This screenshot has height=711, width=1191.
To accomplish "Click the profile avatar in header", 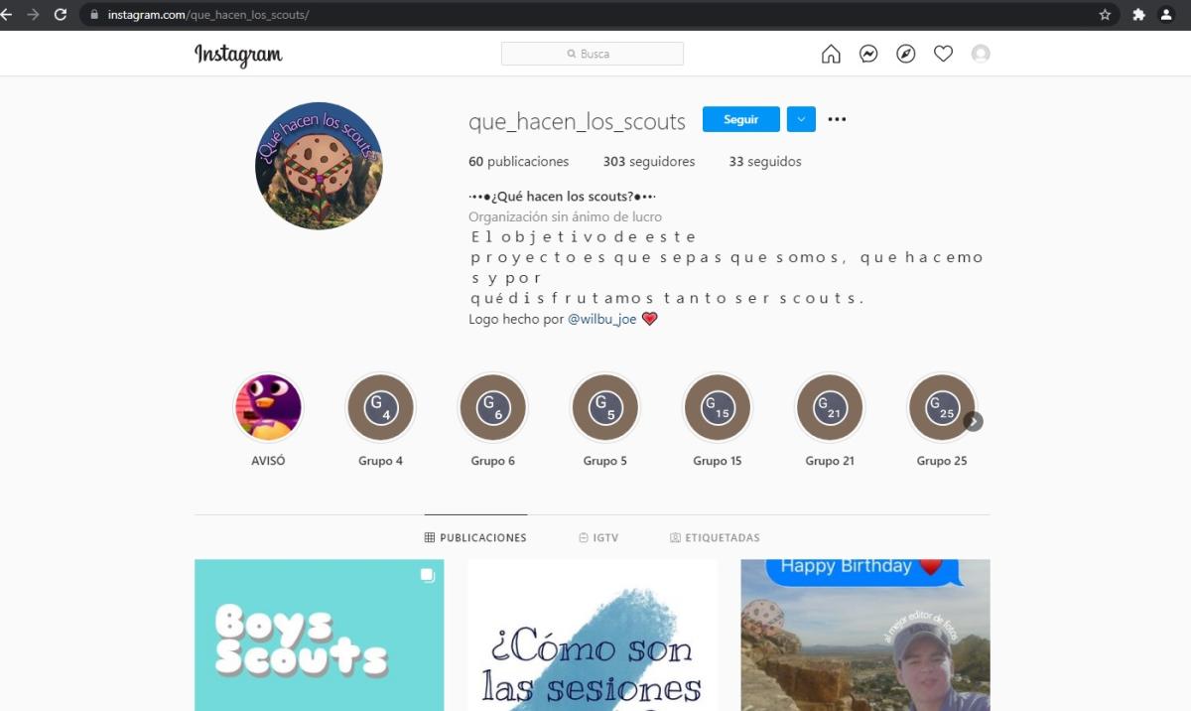I will point(981,54).
